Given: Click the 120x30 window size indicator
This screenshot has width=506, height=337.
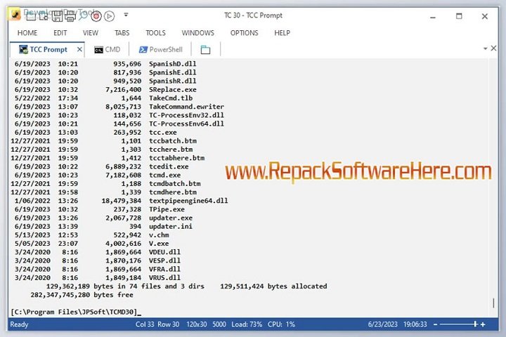Looking at the screenshot, I should click(197, 324).
